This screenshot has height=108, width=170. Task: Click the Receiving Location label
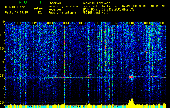pyautogui.click(x=63, y=6)
